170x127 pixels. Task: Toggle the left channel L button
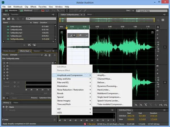point(165,47)
